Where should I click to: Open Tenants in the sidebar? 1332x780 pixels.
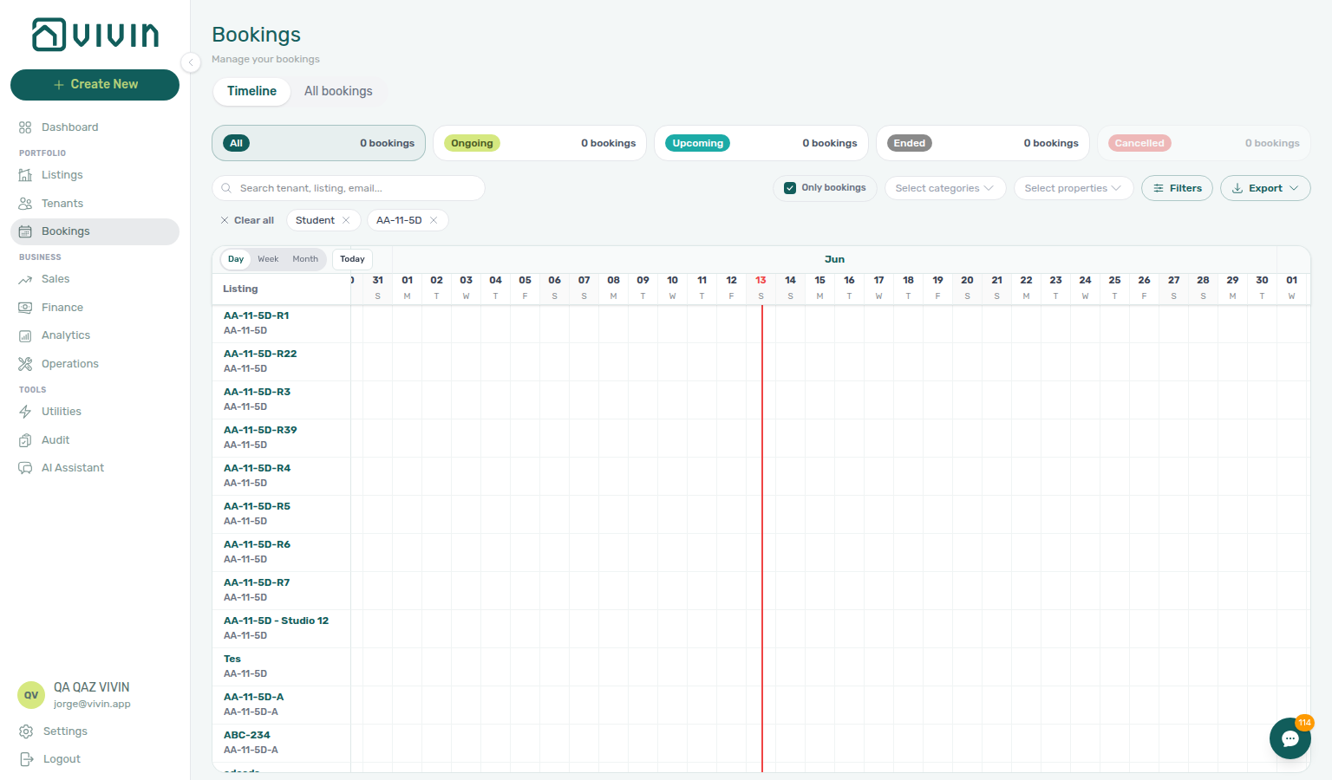point(95,204)
